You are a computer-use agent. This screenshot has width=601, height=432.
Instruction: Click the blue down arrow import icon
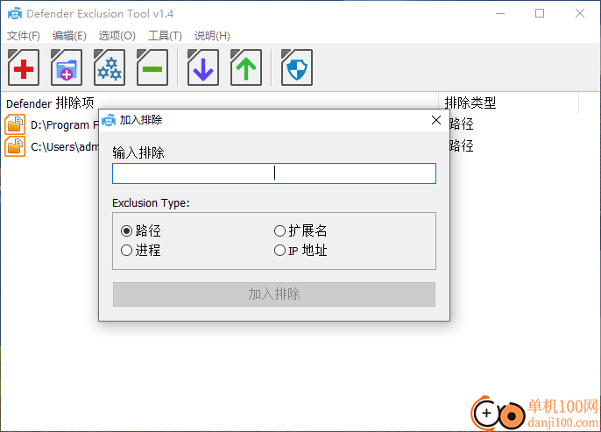203,67
